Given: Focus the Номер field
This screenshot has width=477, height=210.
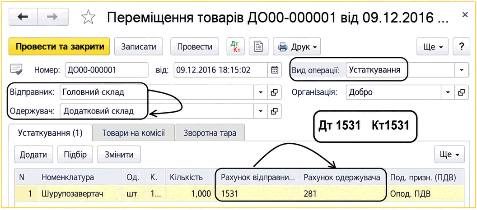Looking at the screenshot, I should [107, 70].
